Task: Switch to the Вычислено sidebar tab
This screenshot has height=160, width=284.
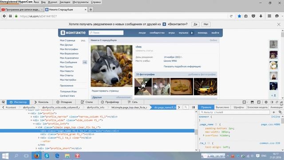Action: coord(222,108)
